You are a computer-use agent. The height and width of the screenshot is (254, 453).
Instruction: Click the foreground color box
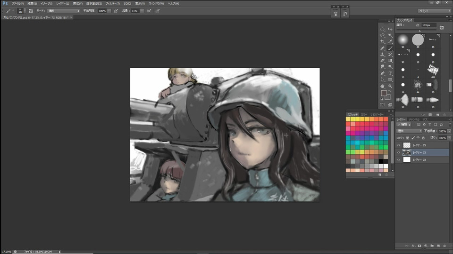click(384, 93)
